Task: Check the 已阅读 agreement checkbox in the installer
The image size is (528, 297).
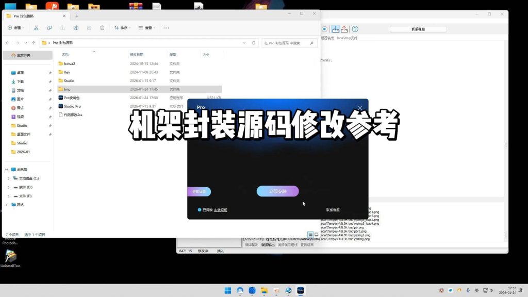Action: coord(199,209)
